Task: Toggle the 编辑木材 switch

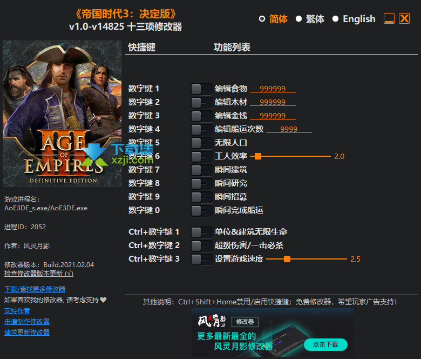Action: point(201,103)
